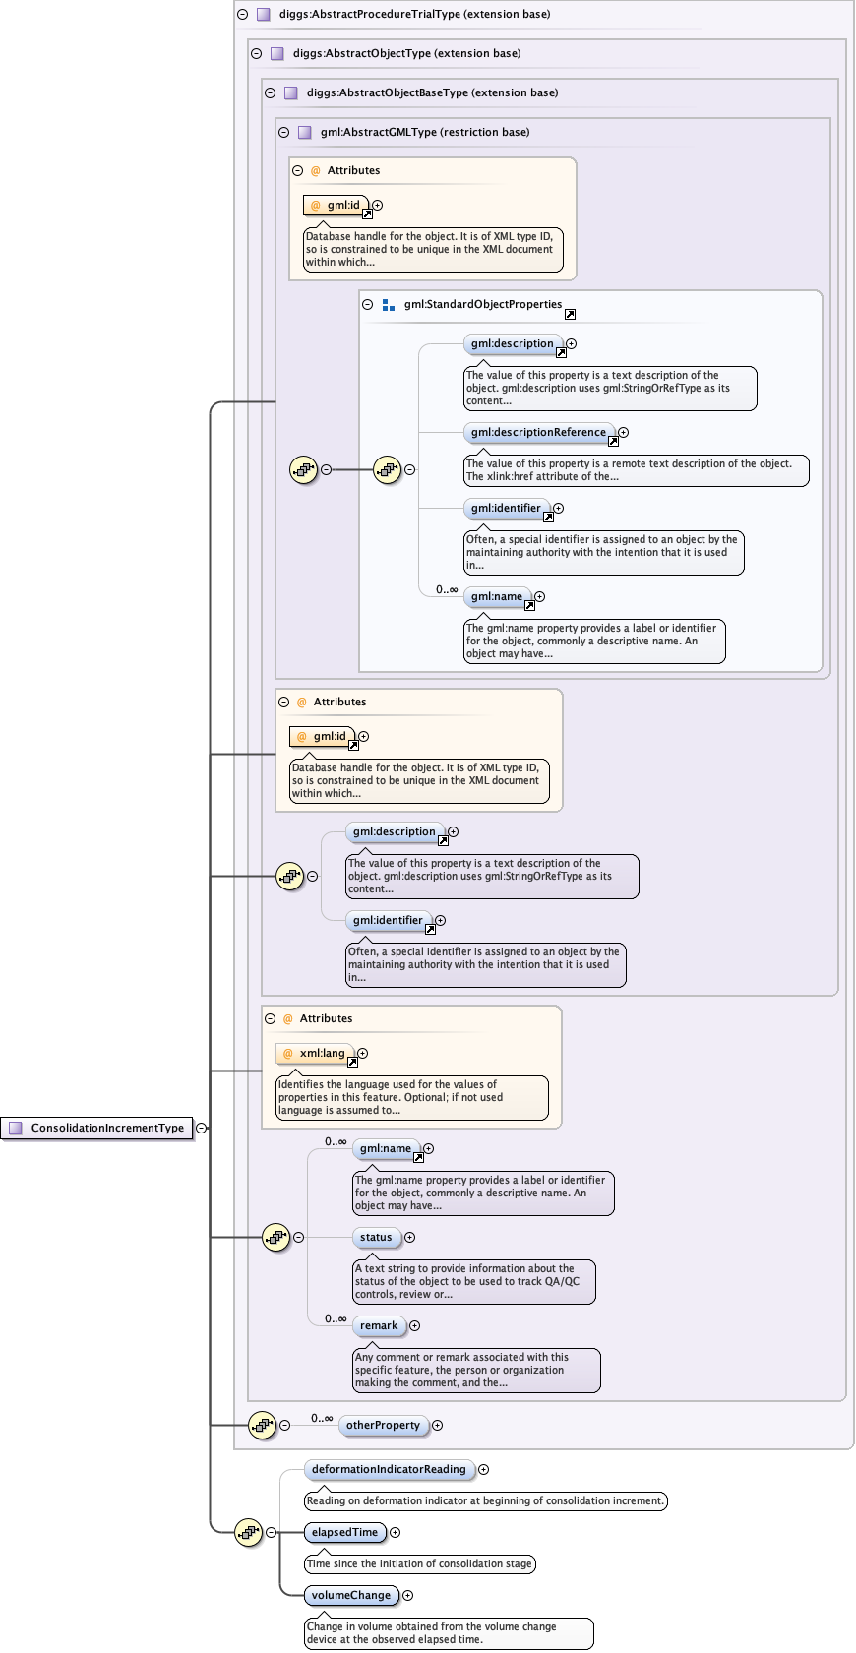The width and height of the screenshot is (856, 1653).
Task: Click the reference arrow on xml:lang attribute
Action: [351, 1063]
